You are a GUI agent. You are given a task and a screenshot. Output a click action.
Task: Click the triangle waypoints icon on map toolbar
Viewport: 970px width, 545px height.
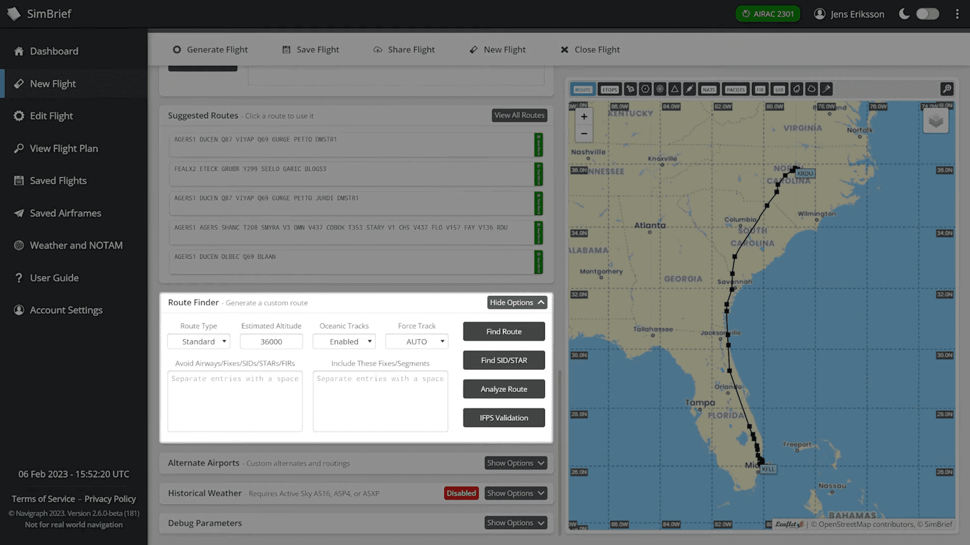pyautogui.click(x=674, y=89)
